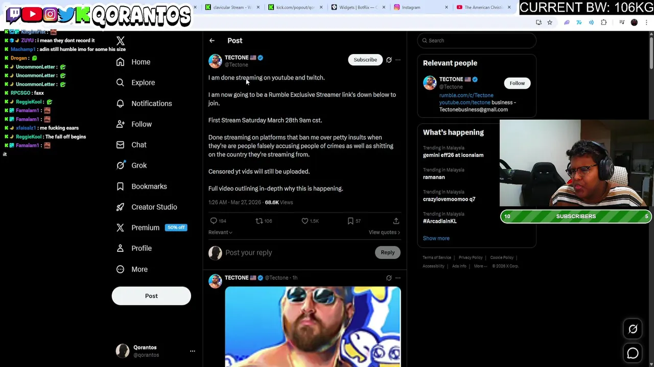Image resolution: width=654 pixels, height=367 pixels.
Task: Click the floating chat bubble button
Action: coord(633,353)
